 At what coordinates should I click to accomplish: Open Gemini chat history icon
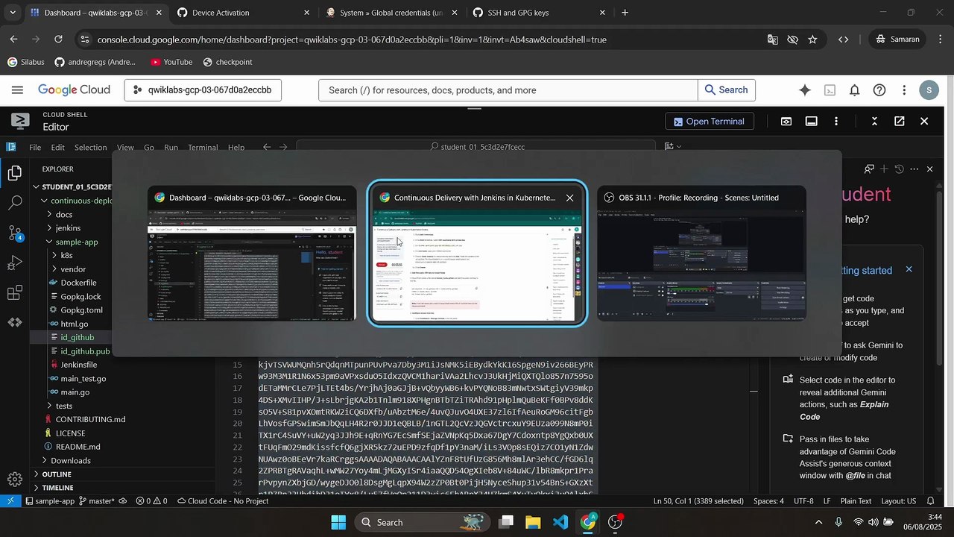899,169
